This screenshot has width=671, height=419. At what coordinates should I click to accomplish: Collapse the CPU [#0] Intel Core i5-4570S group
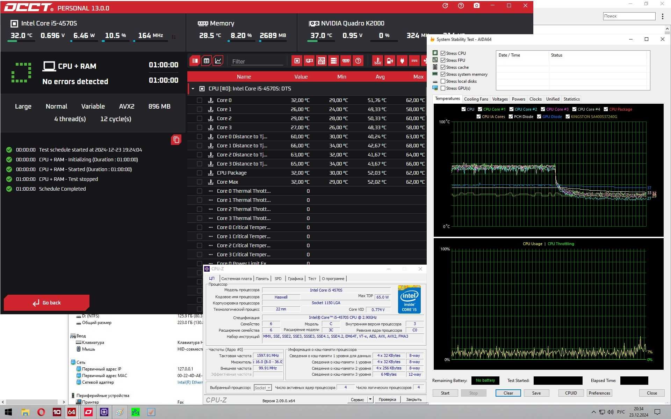pos(193,89)
